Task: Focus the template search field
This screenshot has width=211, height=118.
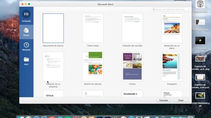Action: pos(170,10)
